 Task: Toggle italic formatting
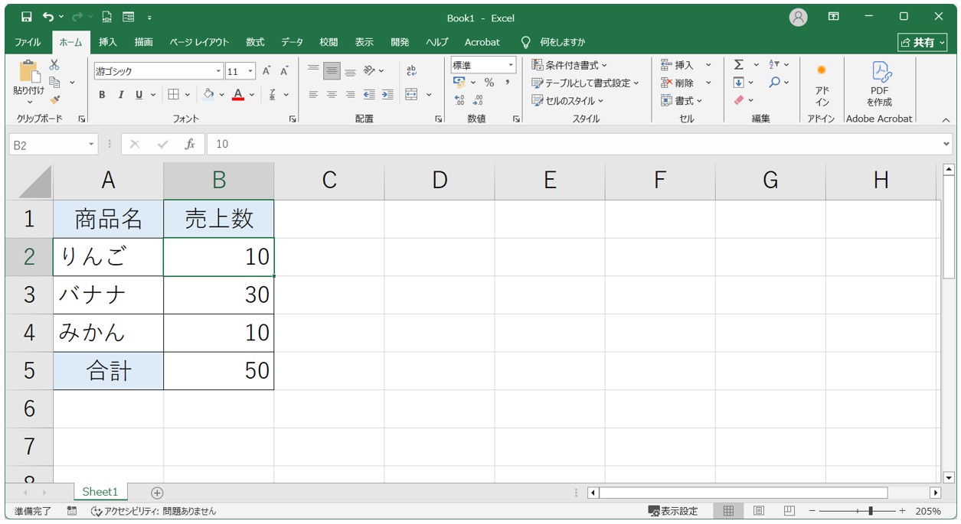point(120,95)
